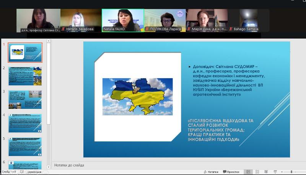Select slide 5 thumbnail
The width and height of the screenshot is (306, 175).
click(x=25, y=147)
